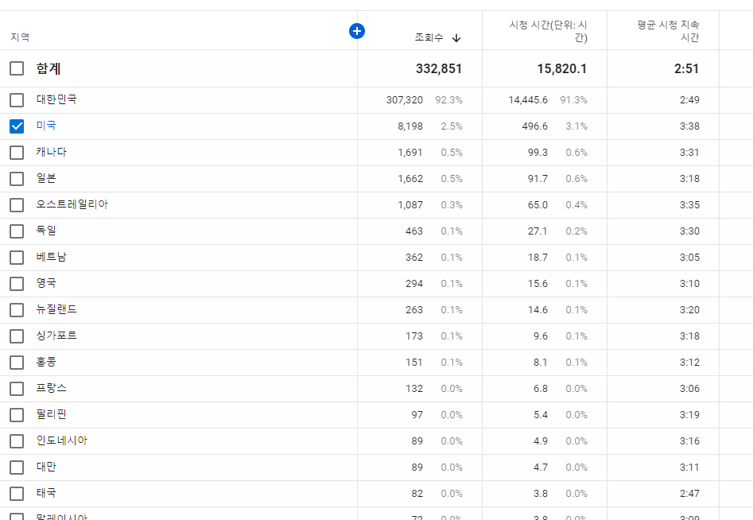Sort by 평균 시청 지속 시간 header
Screen dimensions: 753x520
pyautogui.click(x=668, y=31)
